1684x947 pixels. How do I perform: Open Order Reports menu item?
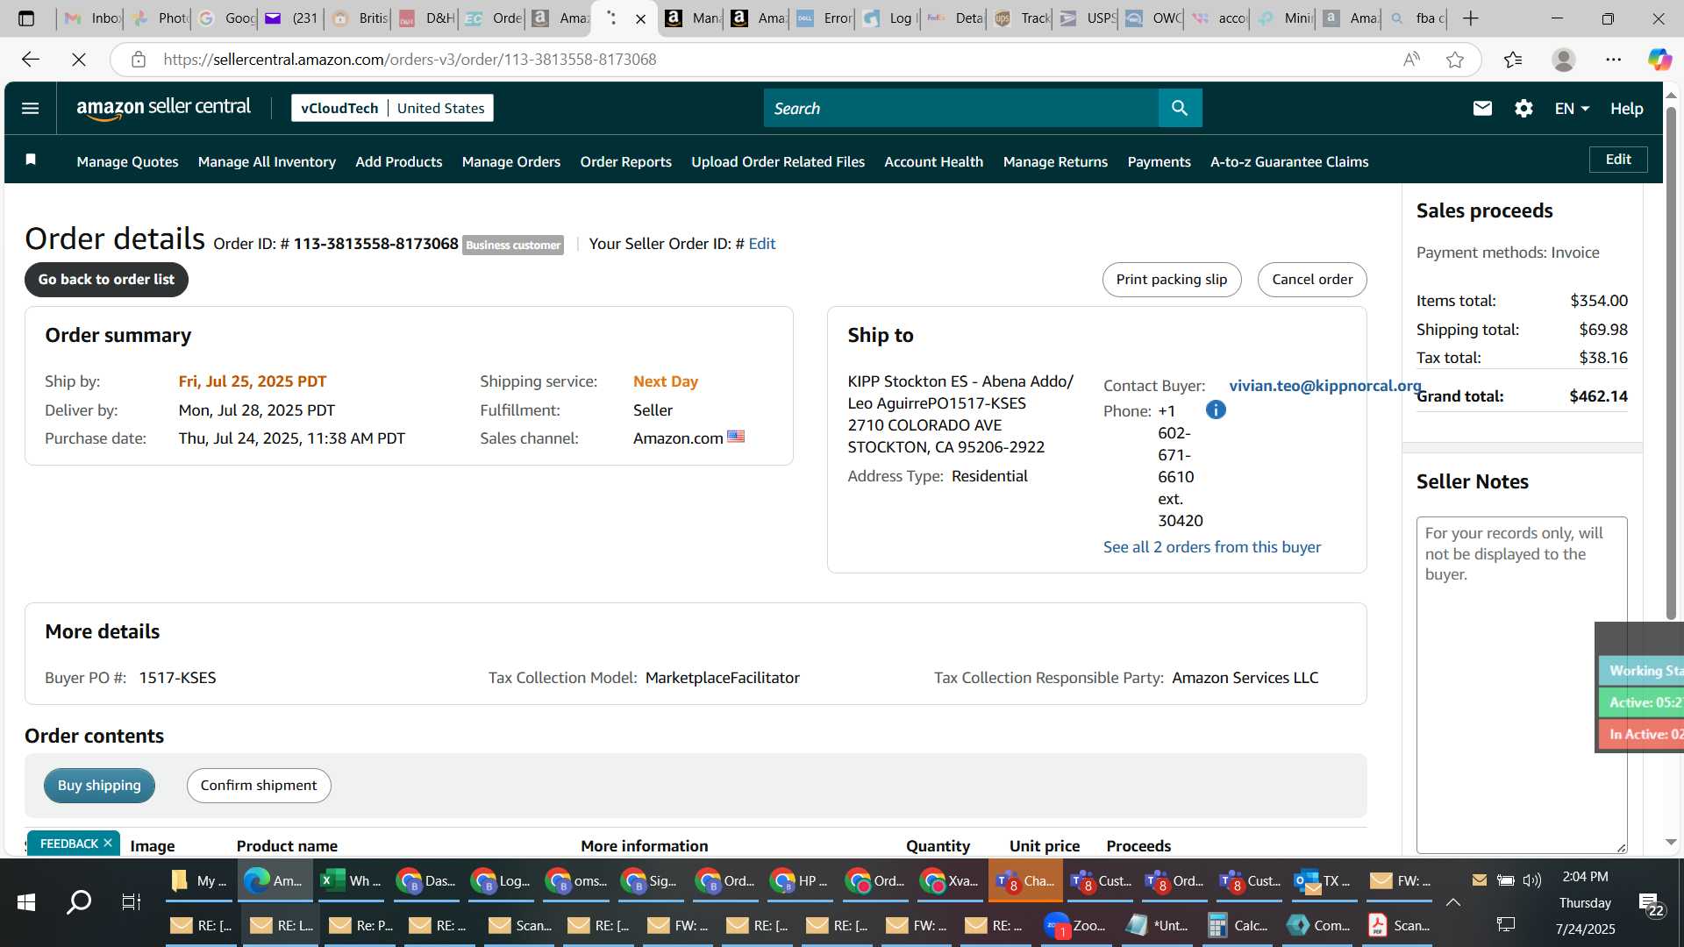[625, 161]
